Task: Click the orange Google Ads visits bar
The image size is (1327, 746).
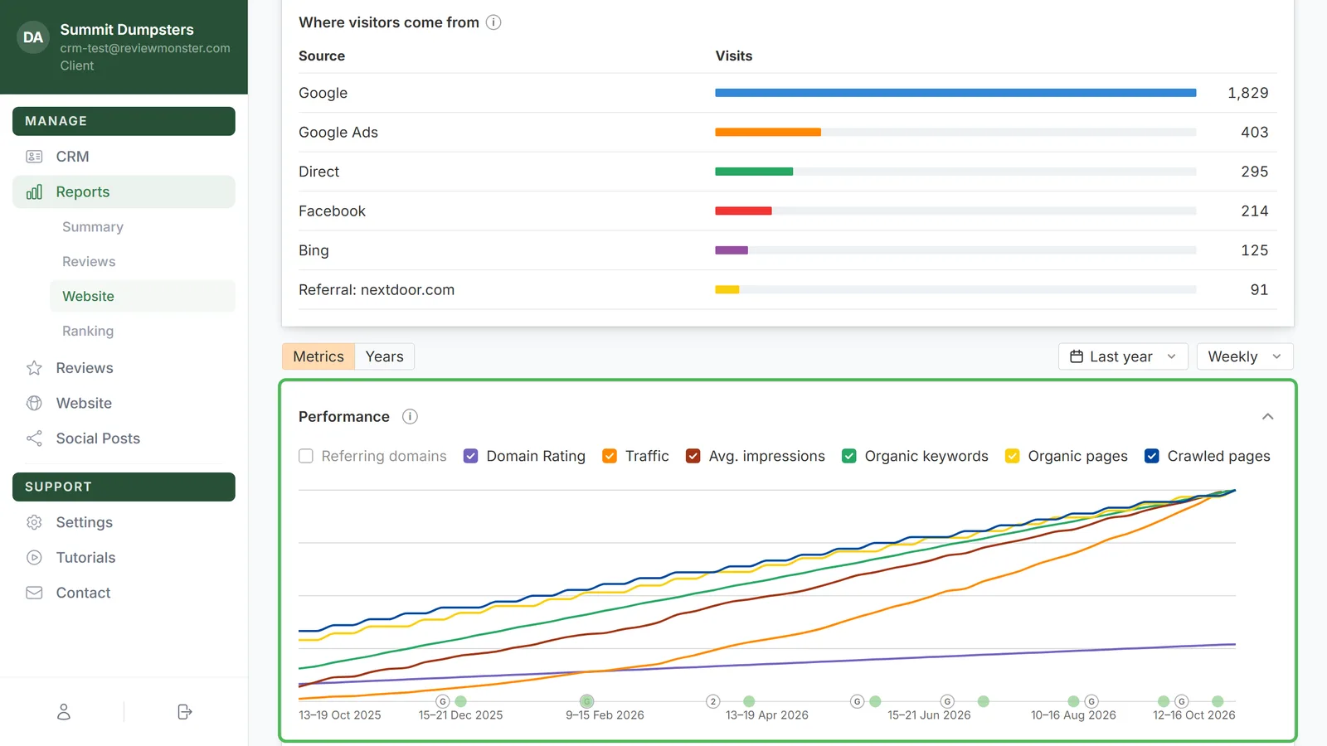Action: (768, 133)
